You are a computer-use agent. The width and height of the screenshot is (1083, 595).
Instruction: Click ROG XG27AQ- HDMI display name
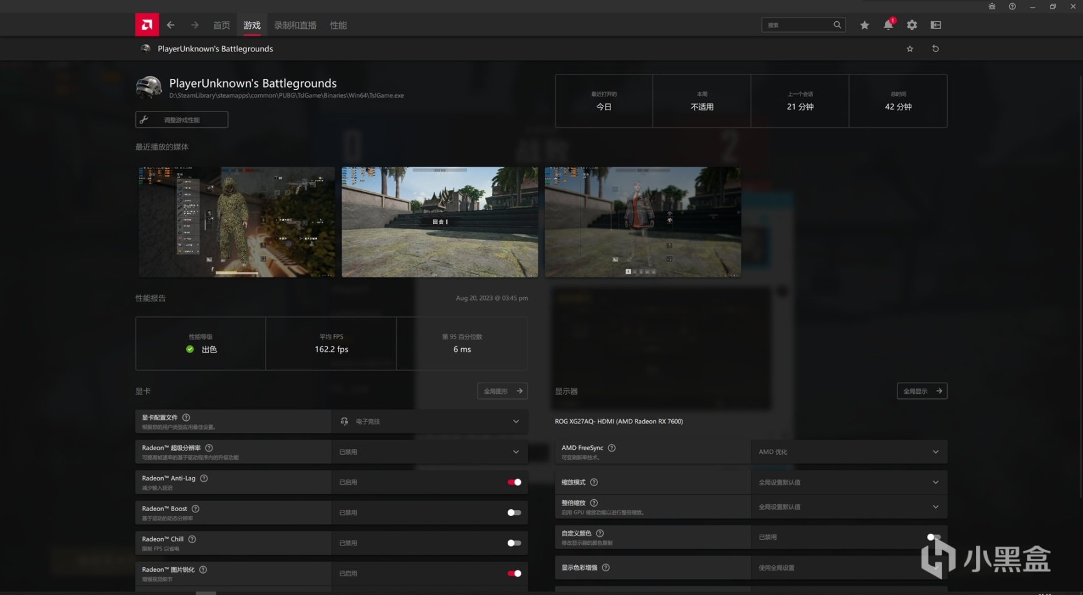pos(619,422)
